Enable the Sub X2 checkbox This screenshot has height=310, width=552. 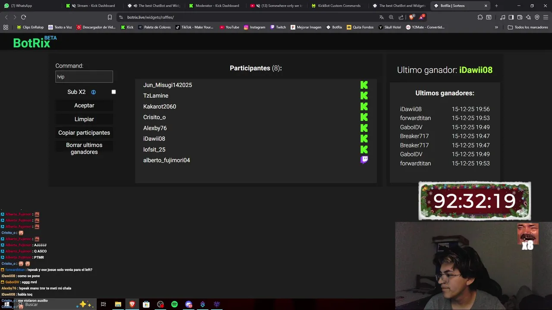114,92
